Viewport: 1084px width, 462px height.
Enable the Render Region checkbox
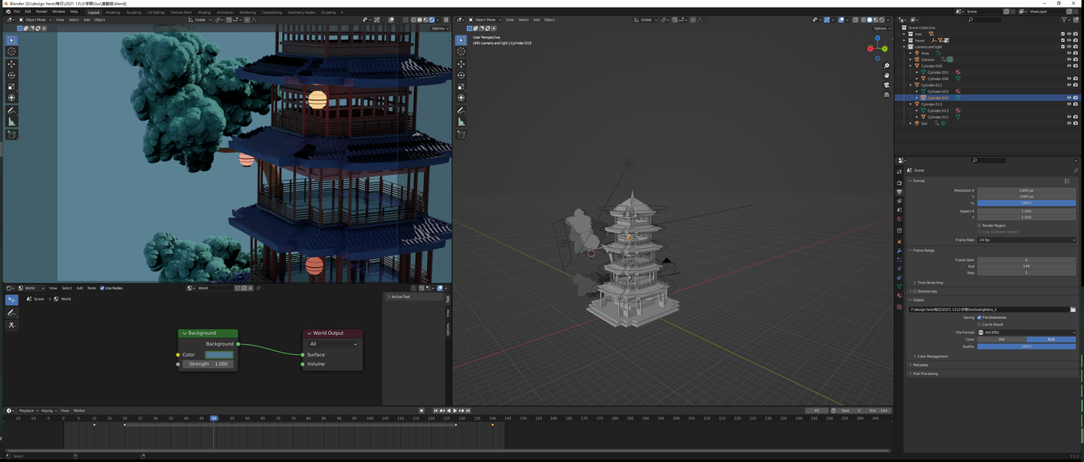[x=979, y=226]
